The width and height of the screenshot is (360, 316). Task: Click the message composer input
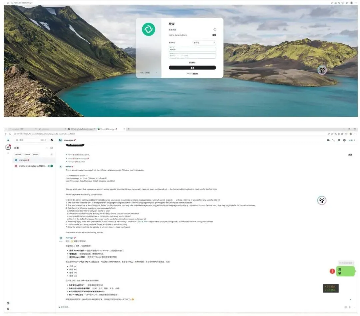[x=200, y=307]
